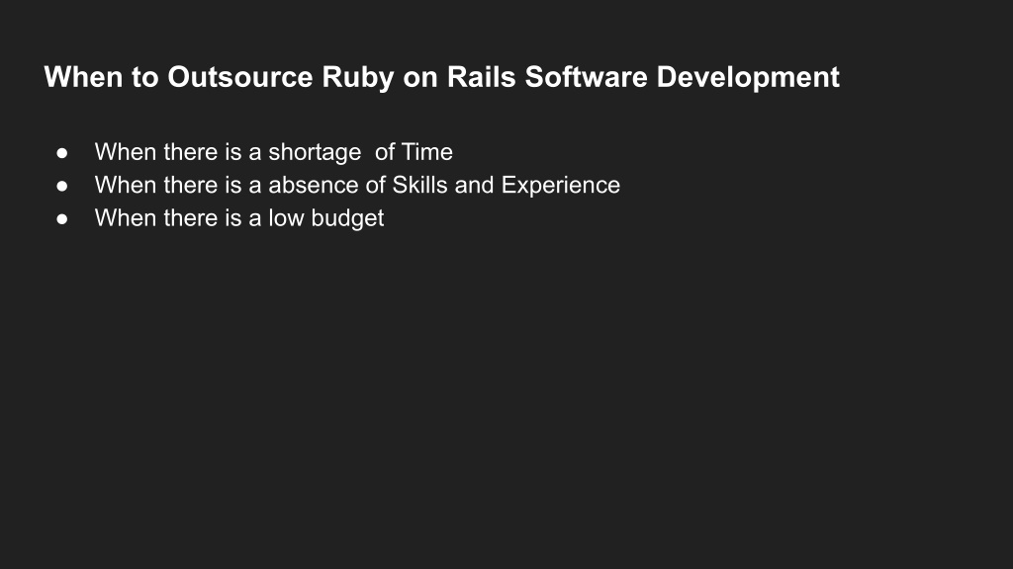Select the second bullet dot before absence line
The image size is (1013, 569).
[x=62, y=186]
